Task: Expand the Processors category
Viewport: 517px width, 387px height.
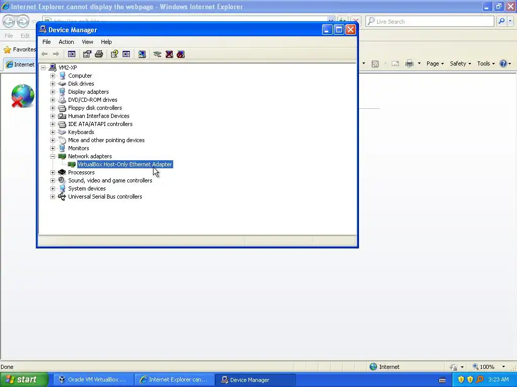Action: click(53, 172)
